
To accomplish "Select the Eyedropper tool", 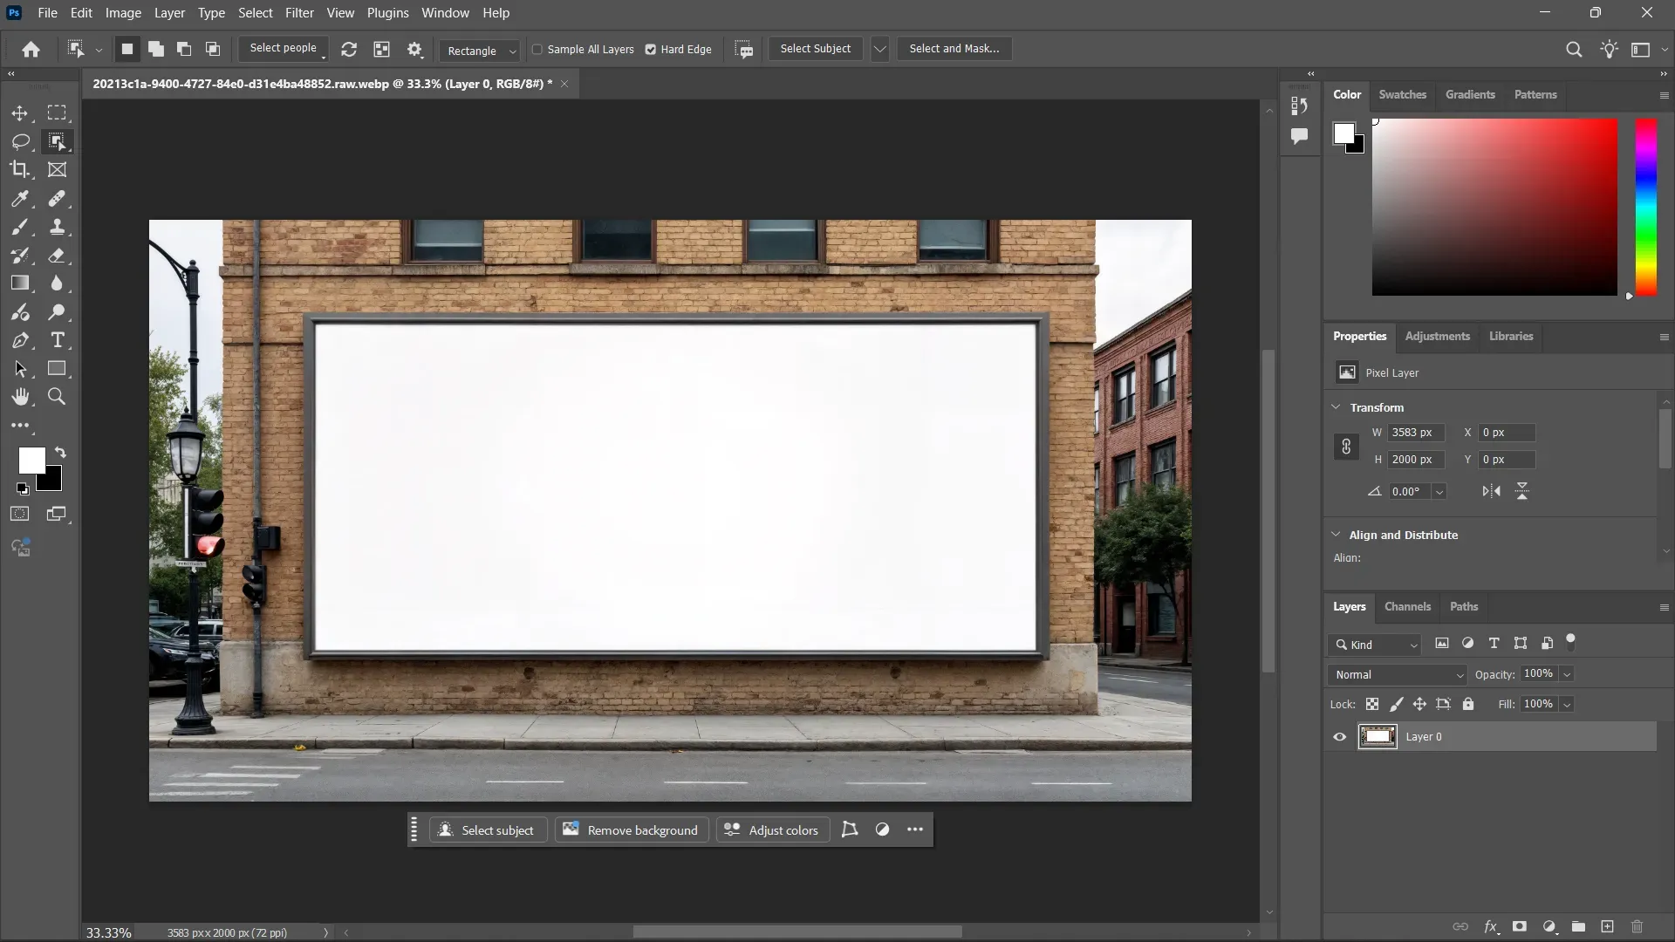I will [20, 197].
